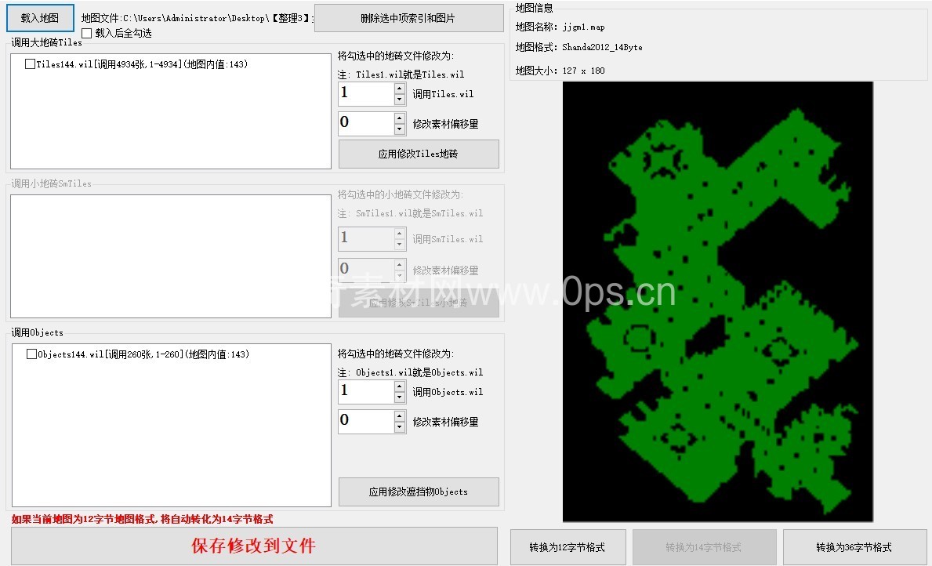
Task: Enable the 载入后全勾选 checkbox
Action: [87, 34]
